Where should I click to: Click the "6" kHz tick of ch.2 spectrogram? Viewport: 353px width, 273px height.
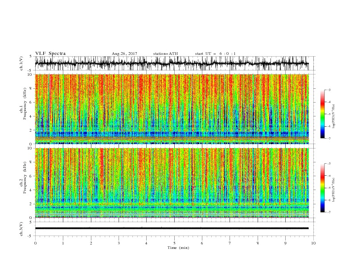coord(31,176)
